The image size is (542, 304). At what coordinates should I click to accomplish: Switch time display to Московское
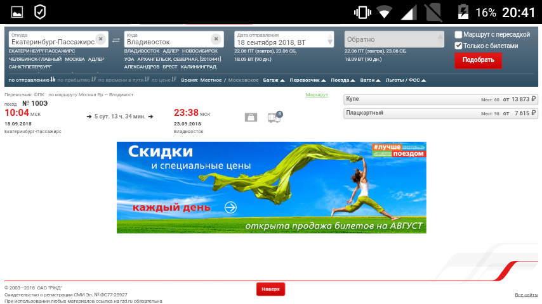243,80
